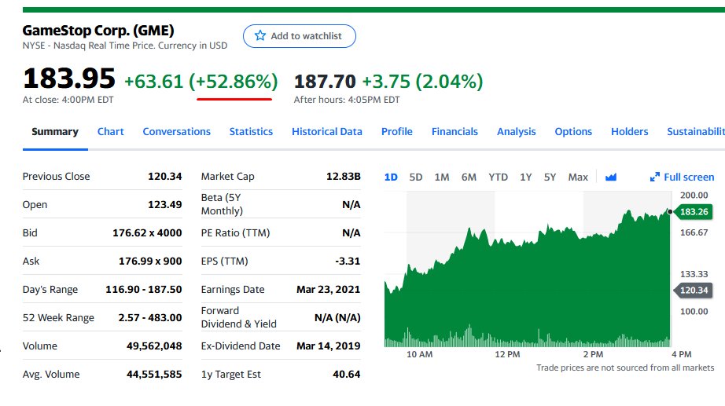Click the Trade prices not sourced disclaimer
Viewport: 725px width, 406px height.
coord(625,368)
